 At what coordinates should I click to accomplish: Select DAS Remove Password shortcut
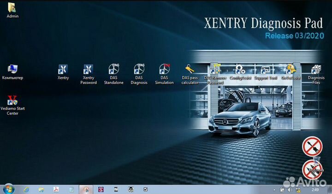(215, 70)
